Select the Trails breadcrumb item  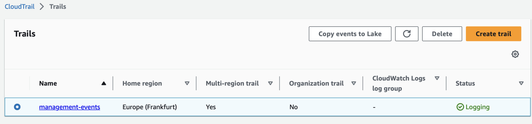[x=58, y=7]
